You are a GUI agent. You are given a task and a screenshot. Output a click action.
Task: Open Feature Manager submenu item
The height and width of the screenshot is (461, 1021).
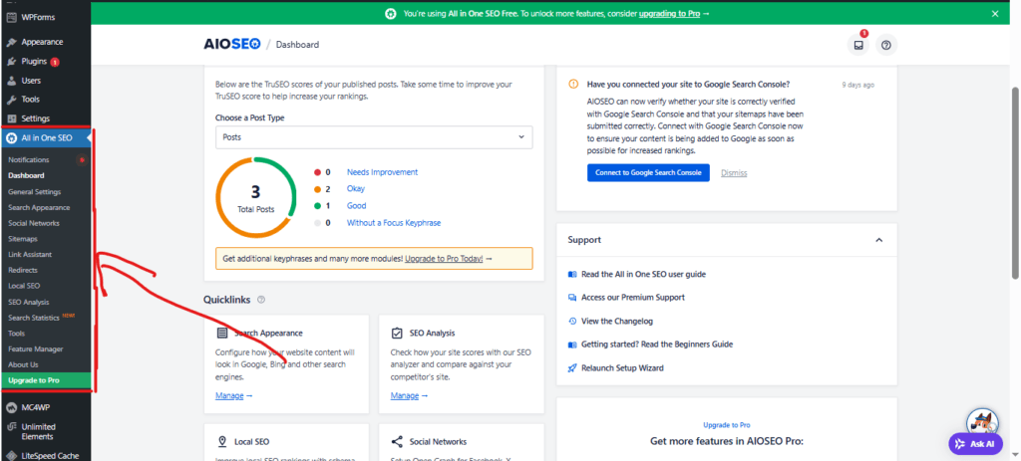pos(36,349)
